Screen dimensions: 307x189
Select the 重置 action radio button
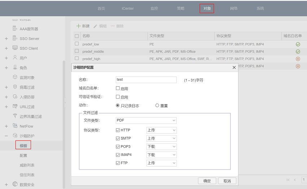click(157, 106)
